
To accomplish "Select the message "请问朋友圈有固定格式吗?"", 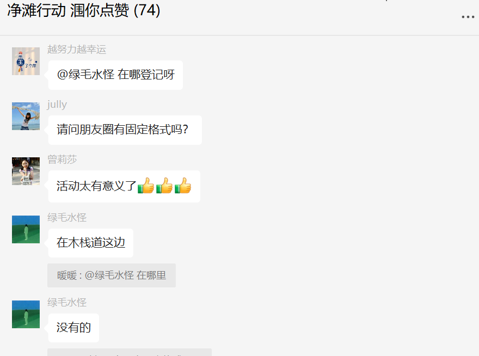I will pyautogui.click(x=125, y=130).
